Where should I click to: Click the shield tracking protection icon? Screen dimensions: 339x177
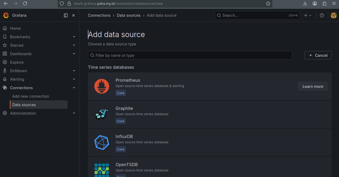pos(62,3)
